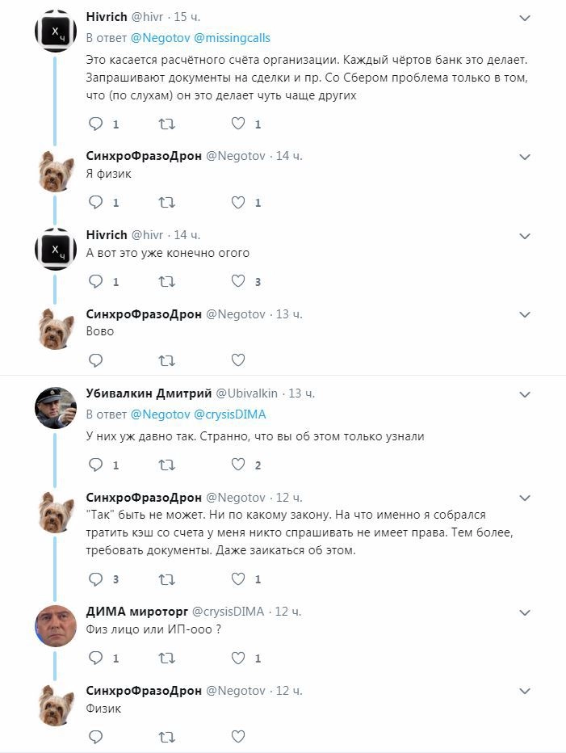This screenshot has width=566, height=753.
Task: Retweet the 'Вово' tweet
Action: click(166, 360)
